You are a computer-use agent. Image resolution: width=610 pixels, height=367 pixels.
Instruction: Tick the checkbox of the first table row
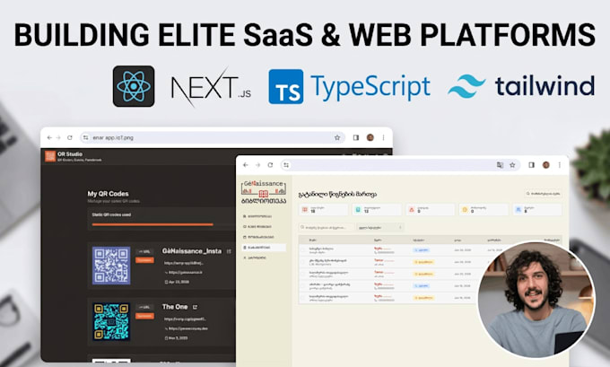[x=303, y=250]
